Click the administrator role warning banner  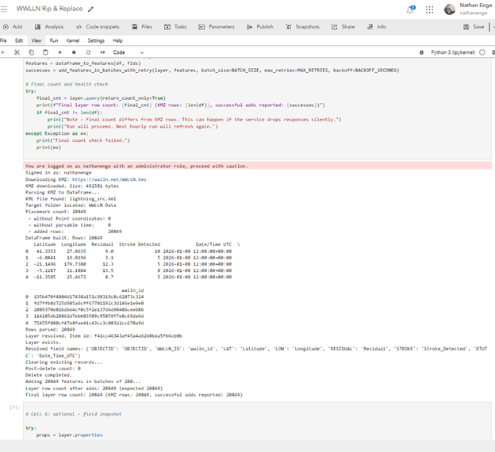pos(257,166)
